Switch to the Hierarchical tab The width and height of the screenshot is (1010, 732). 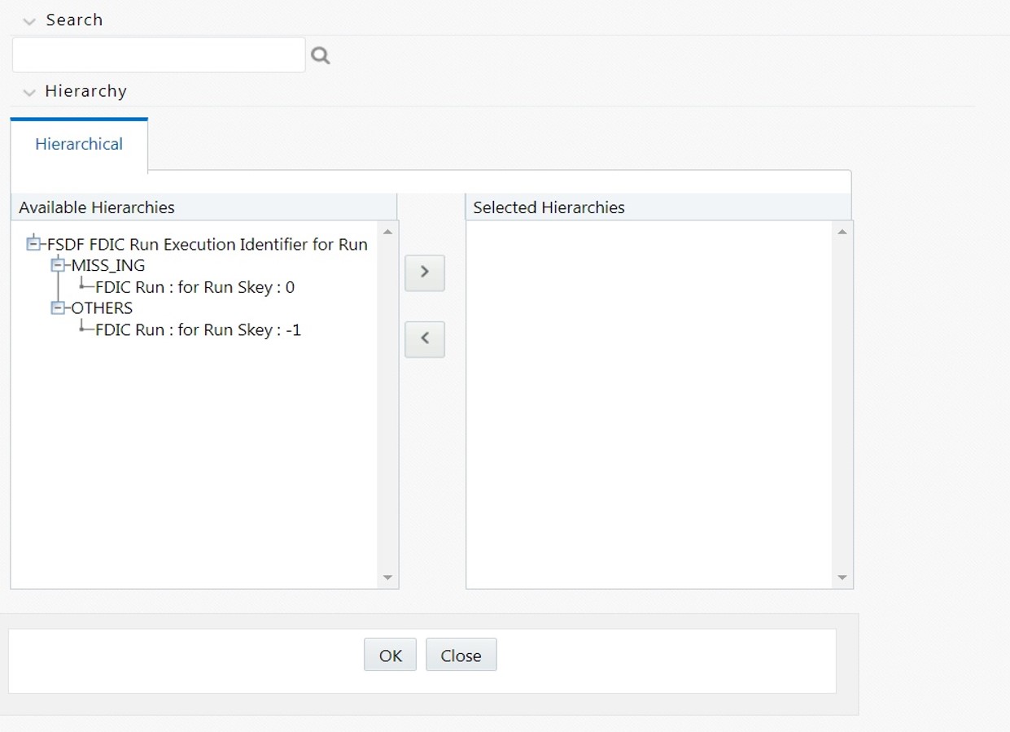(78, 144)
